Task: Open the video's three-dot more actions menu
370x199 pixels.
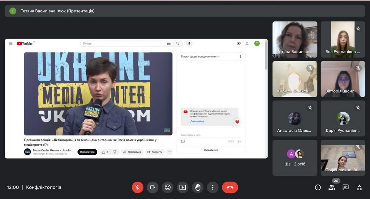Action: click(169, 152)
